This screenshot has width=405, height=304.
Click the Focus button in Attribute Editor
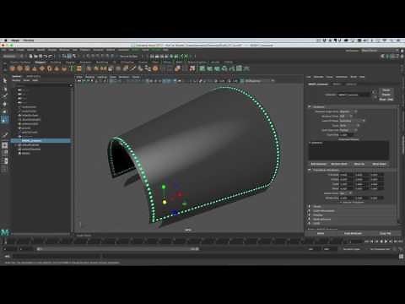pyautogui.click(x=386, y=90)
